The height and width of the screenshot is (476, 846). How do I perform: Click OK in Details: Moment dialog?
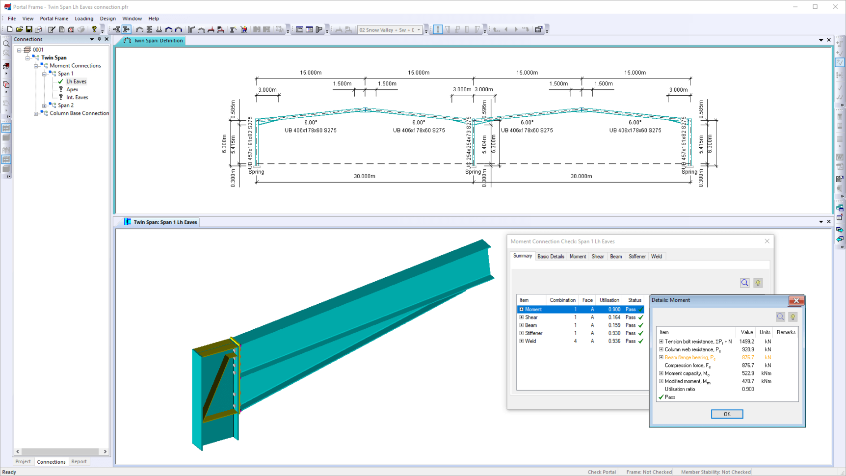click(x=727, y=414)
